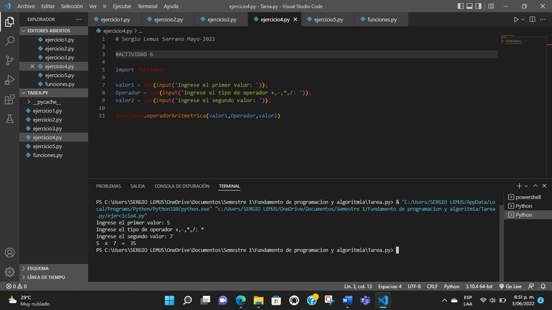Select Python interpreter 3.10.4 64-bit
Screen dimensions: 552x310
pyautogui.click(x=479, y=286)
